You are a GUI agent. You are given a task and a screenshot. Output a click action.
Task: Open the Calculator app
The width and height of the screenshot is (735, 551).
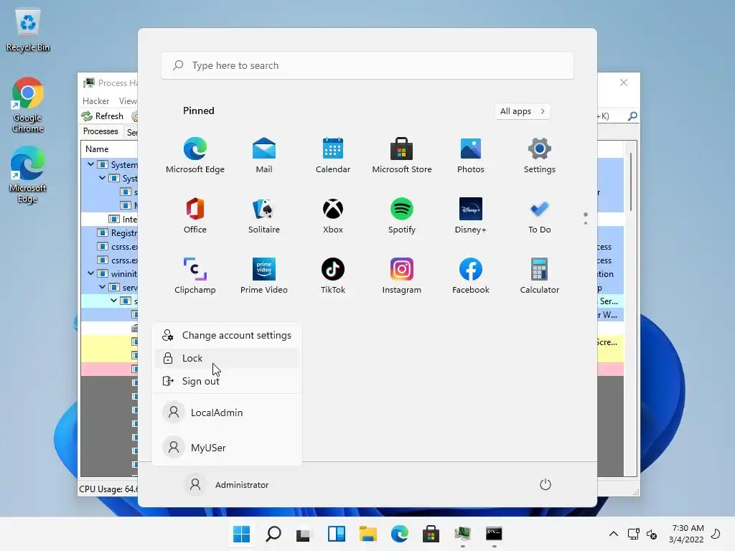[540, 275]
